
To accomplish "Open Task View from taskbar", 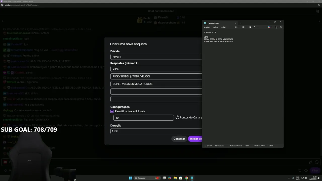I will (164, 178).
